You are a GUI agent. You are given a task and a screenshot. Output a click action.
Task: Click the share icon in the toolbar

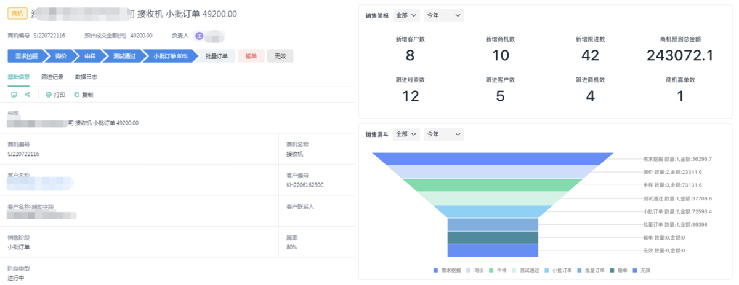tap(27, 95)
